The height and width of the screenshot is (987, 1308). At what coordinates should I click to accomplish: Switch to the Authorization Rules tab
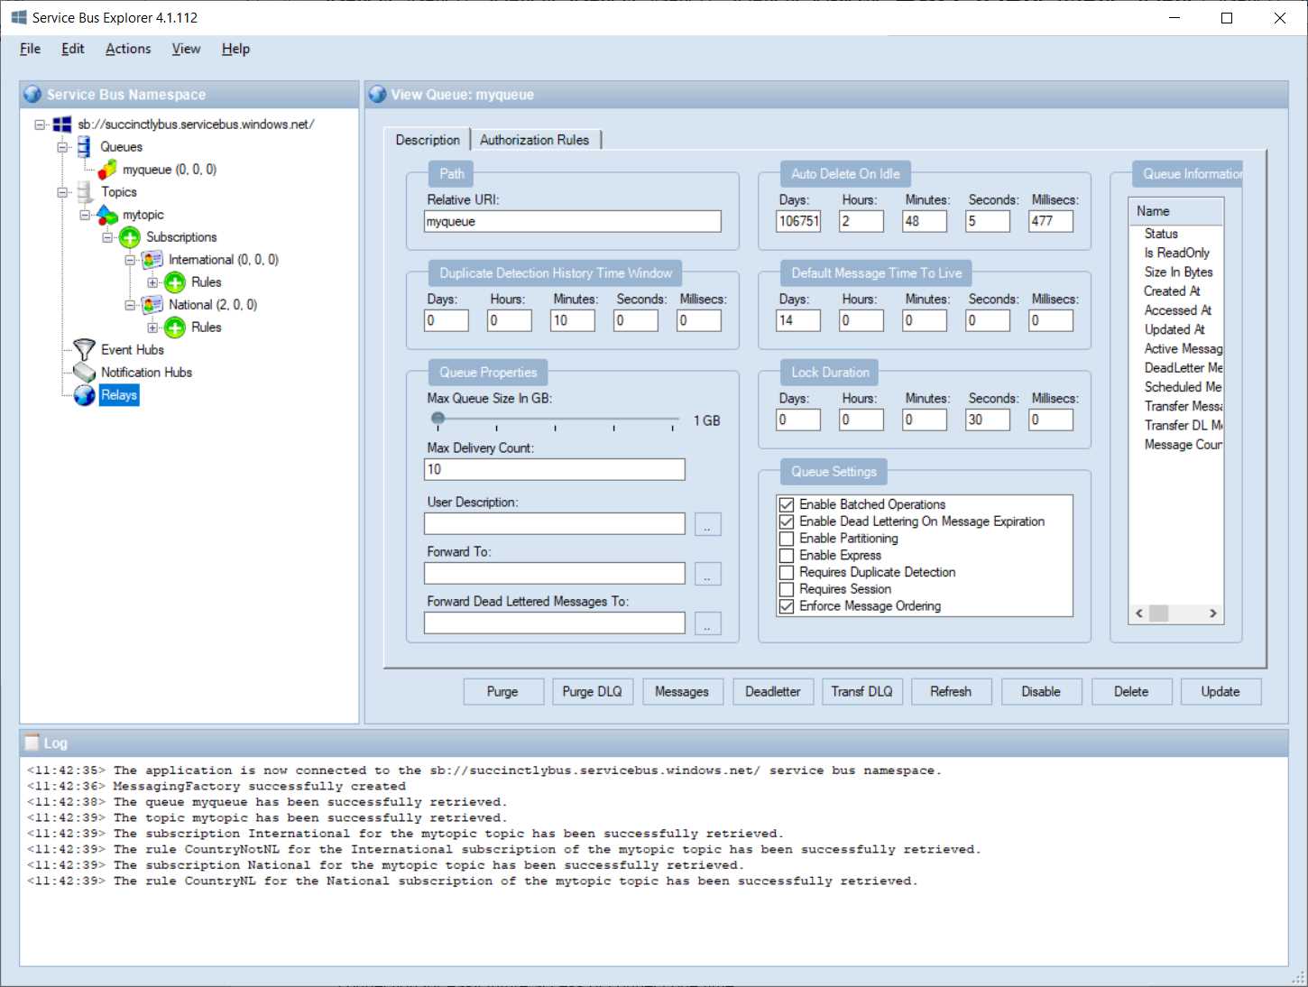(535, 140)
